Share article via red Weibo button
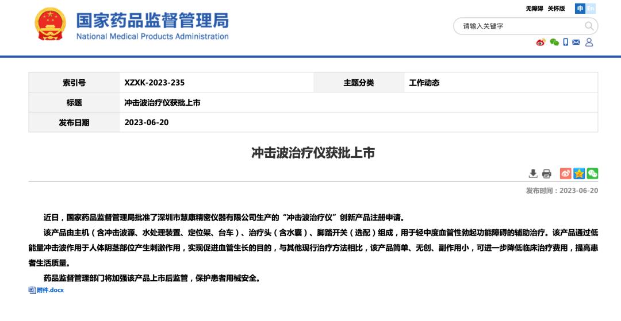This screenshot has width=621, height=321. click(x=566, y=173)
